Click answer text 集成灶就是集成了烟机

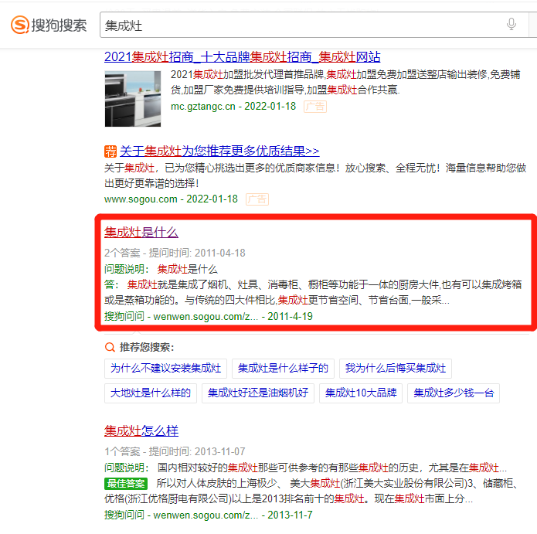point(313,292)
